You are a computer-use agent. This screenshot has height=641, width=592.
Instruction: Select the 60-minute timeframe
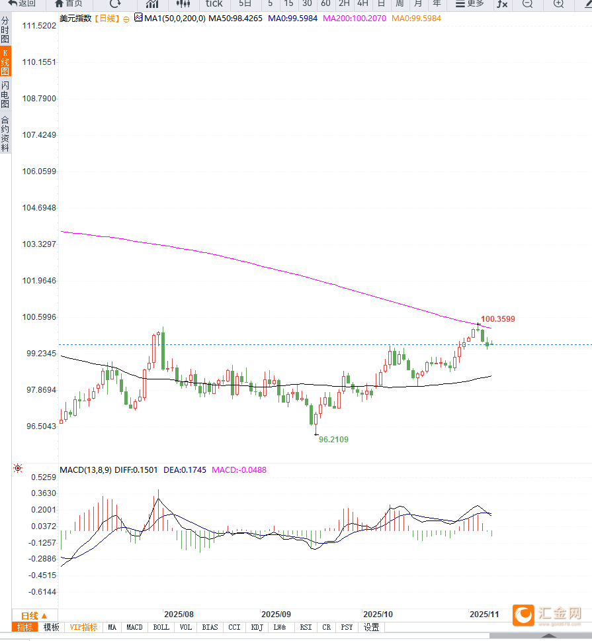325,4
